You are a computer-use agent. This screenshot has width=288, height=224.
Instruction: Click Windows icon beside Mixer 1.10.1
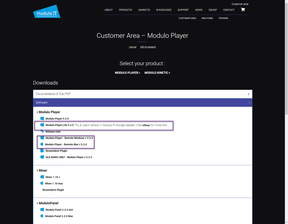pos(42,177)
